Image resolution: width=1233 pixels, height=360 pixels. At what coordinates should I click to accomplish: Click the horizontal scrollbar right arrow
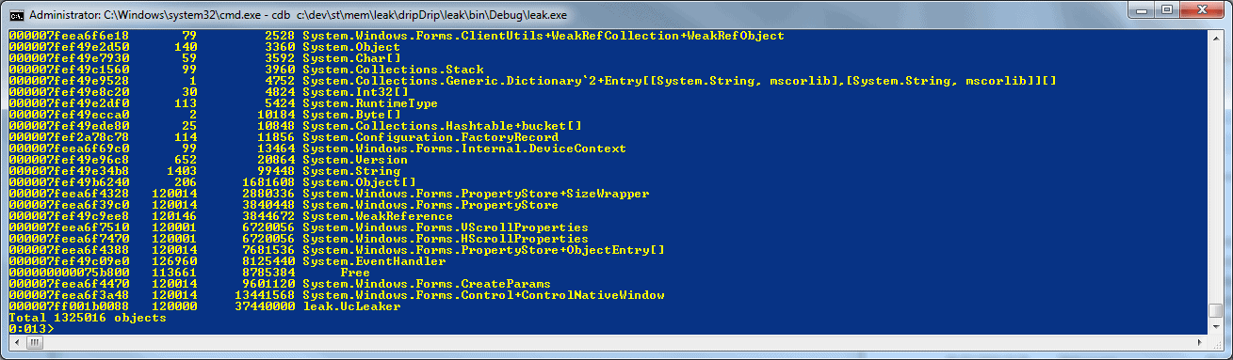coord(1200,343)
